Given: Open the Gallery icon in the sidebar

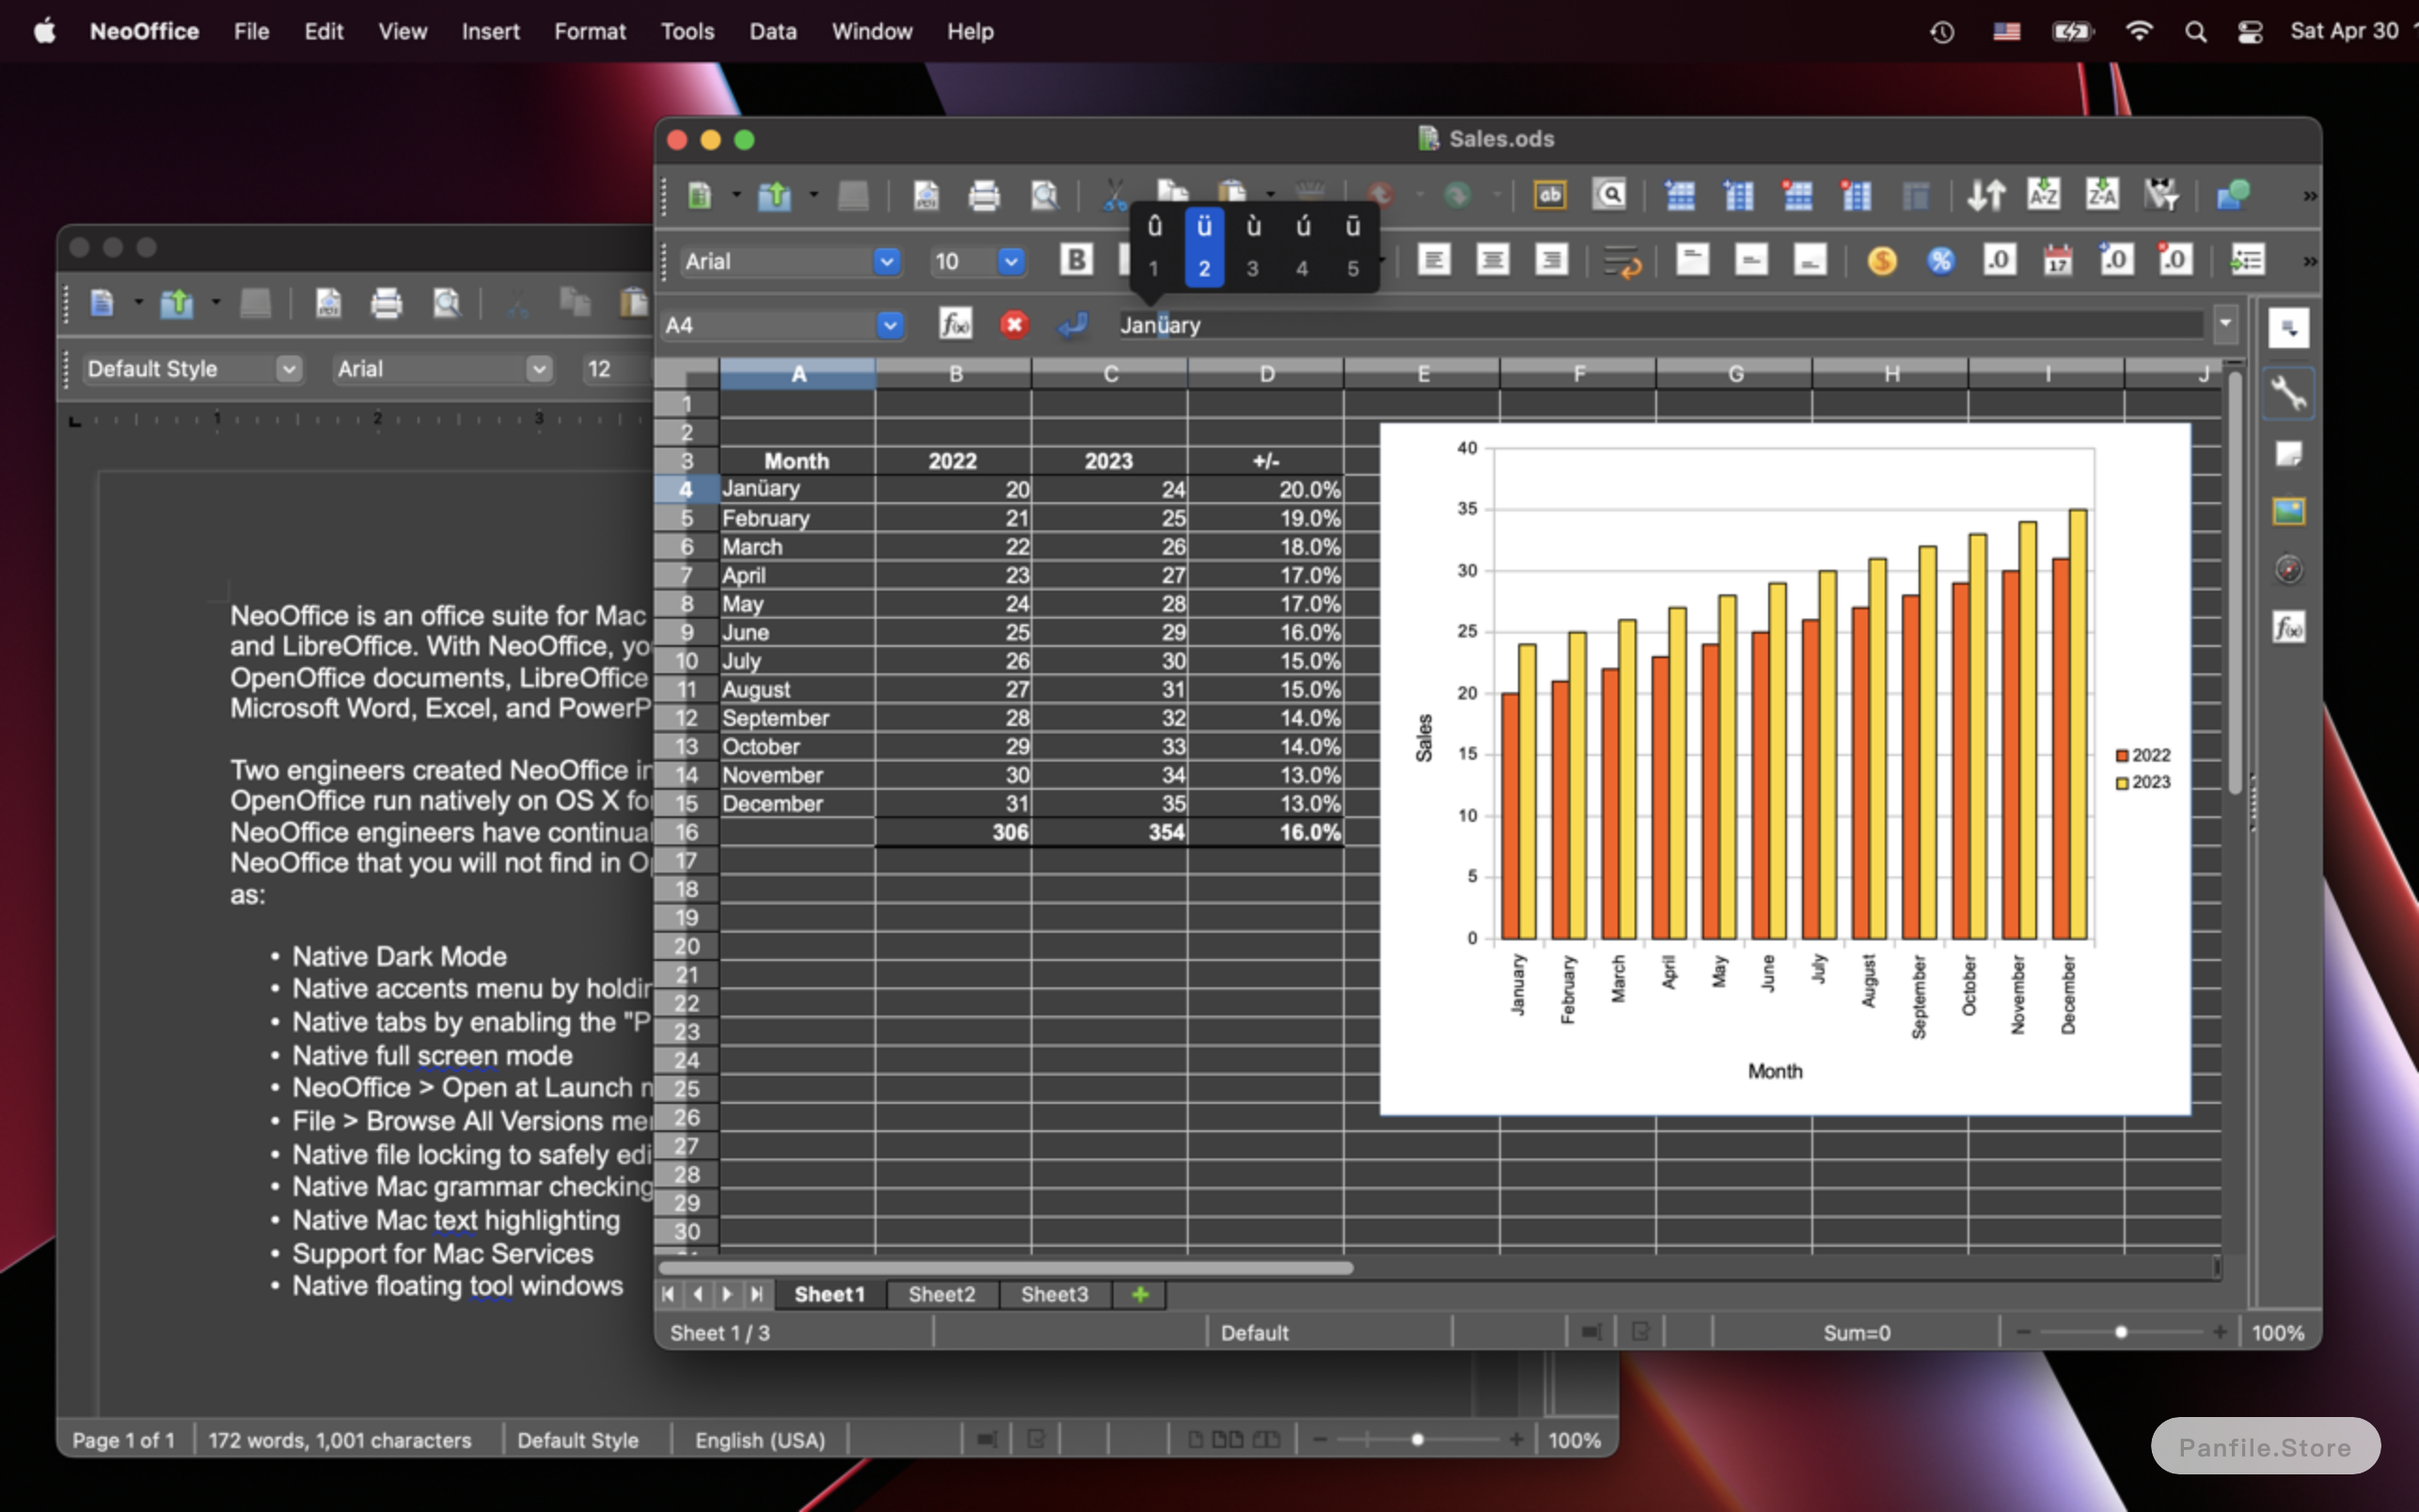Looking at the screenshot, I should coord(2288,511).
